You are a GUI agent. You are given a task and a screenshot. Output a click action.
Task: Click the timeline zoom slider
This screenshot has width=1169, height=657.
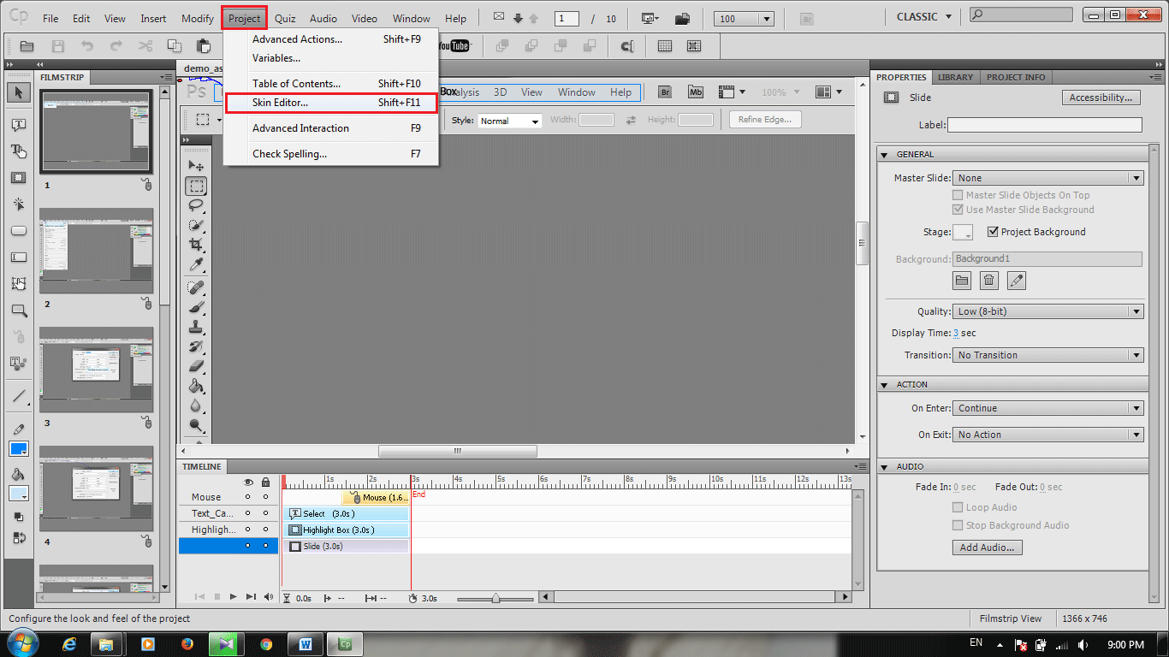[495, 598]
